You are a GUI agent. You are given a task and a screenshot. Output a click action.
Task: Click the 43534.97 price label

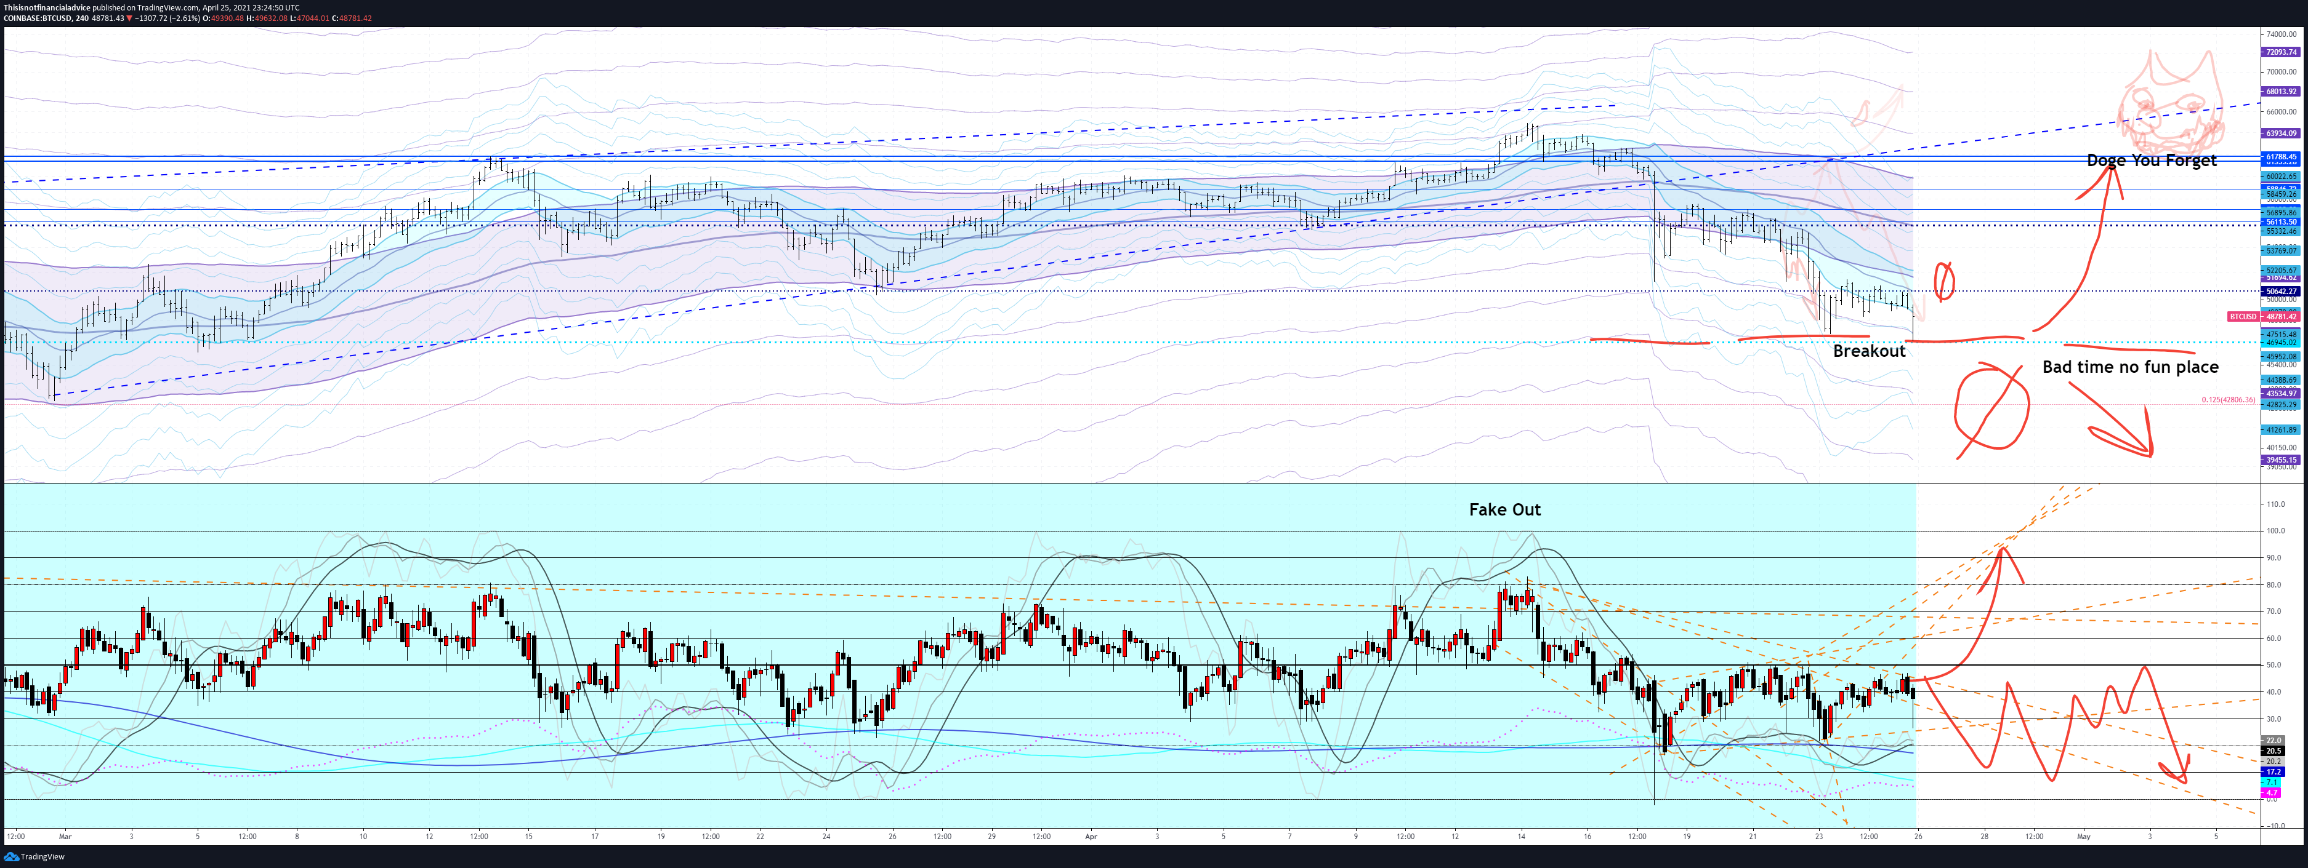2281,394
